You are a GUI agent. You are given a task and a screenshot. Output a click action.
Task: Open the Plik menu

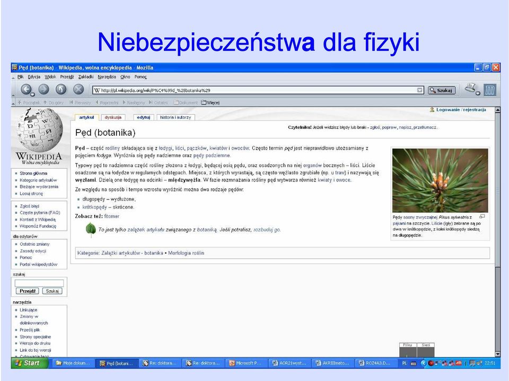pos(21,77)
